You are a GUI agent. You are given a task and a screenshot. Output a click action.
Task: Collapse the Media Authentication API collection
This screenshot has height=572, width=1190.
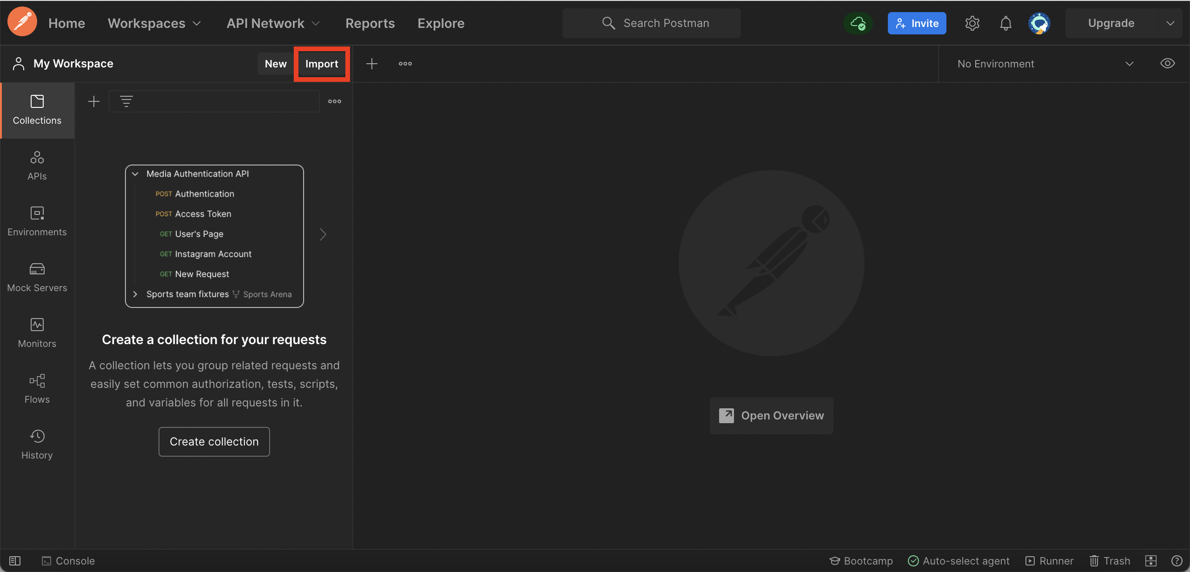135,173
